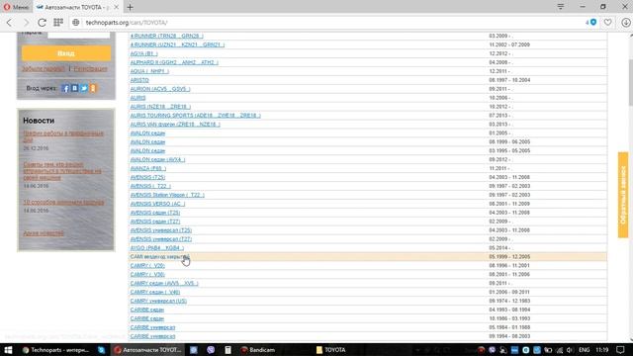
Task: Open the notification center icon
Action: [620, 350]
